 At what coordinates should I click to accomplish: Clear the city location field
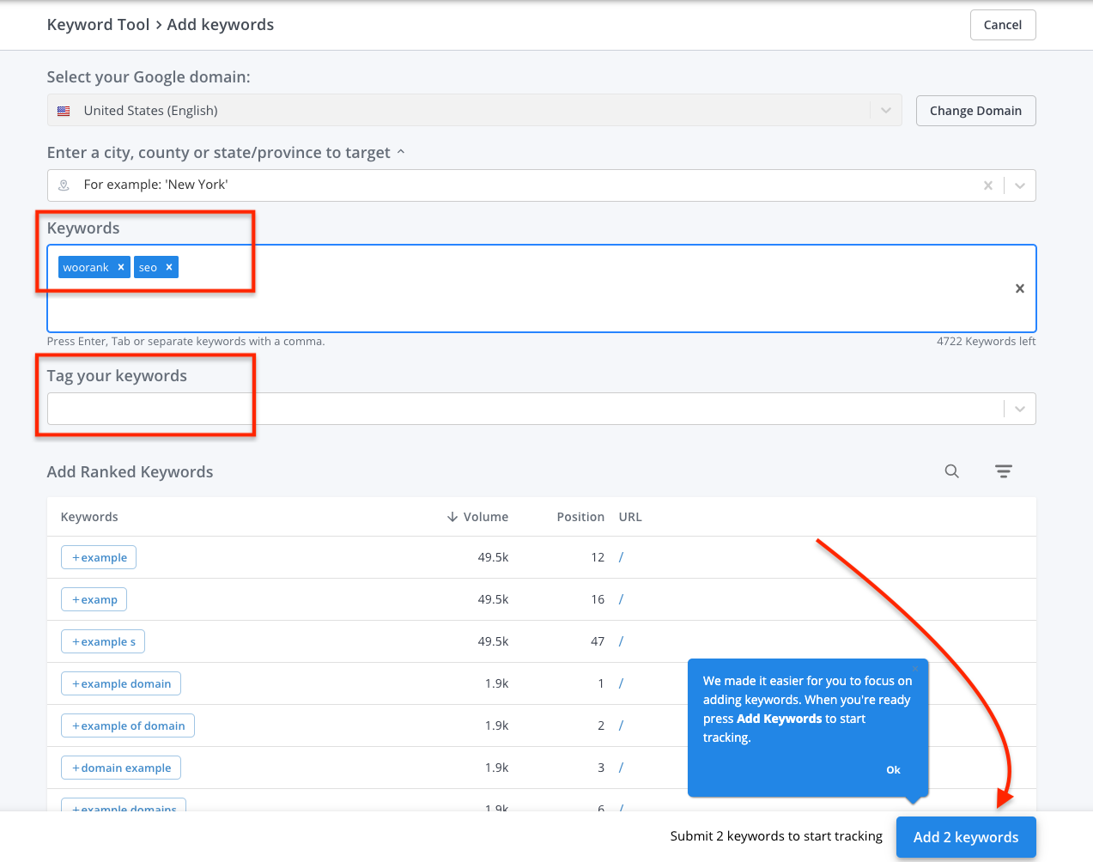click(x=988, y=185)
